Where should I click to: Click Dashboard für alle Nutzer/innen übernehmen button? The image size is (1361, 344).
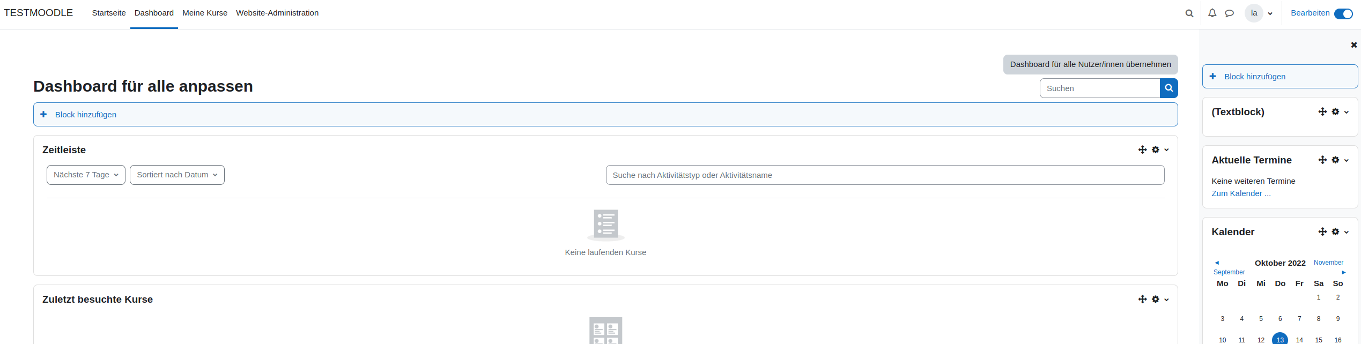click(1090, 64)
